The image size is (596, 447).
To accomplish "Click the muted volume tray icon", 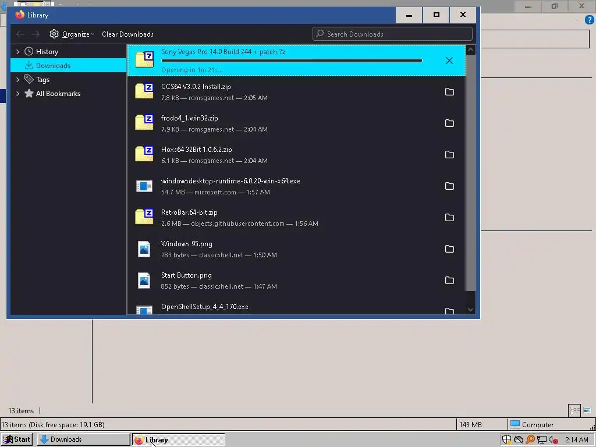I will (554, 440).
